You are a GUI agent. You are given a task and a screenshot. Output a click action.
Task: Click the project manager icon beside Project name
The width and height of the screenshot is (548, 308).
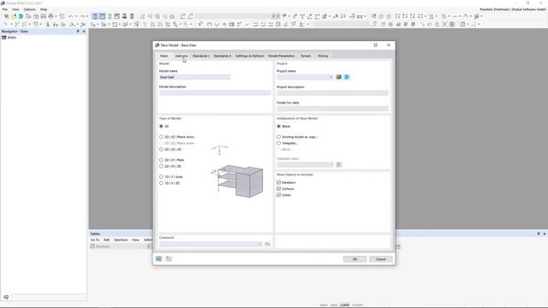coord(339,77)
